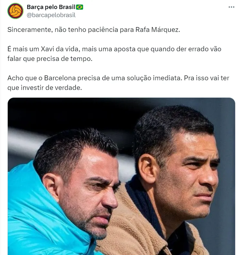Image resolution: width=239 pixels, height=255 pixels.
Task: Select the word "Barcelona" in tweet text
Action: (x=60, y=78)
